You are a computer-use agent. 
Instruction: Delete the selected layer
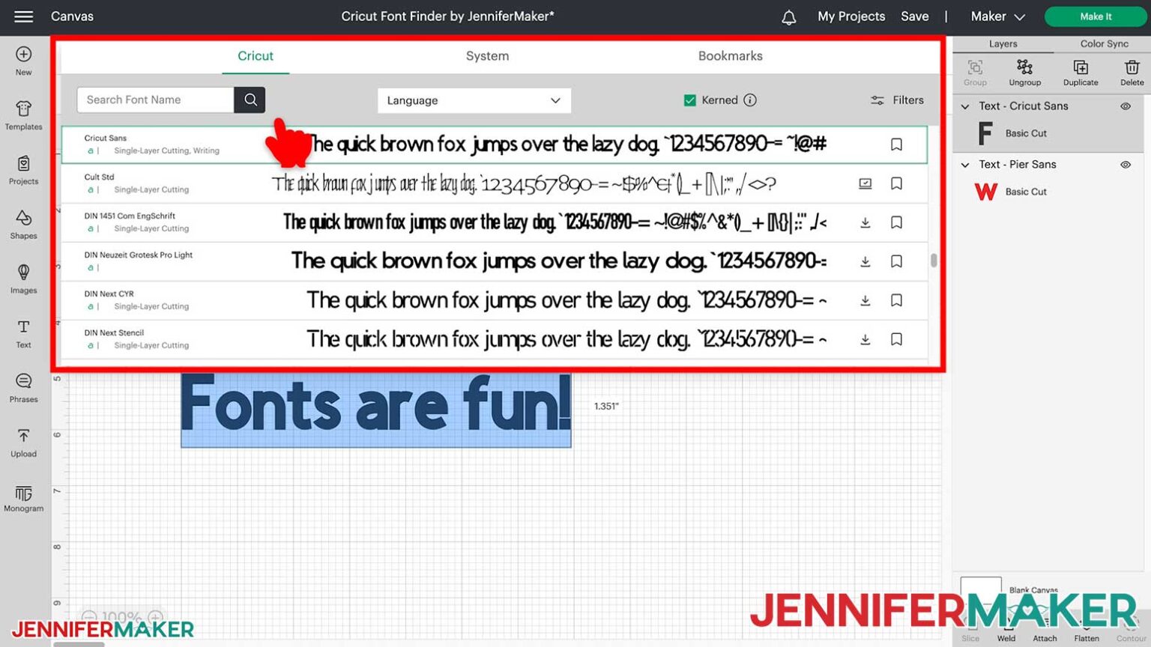(1132, 73)
